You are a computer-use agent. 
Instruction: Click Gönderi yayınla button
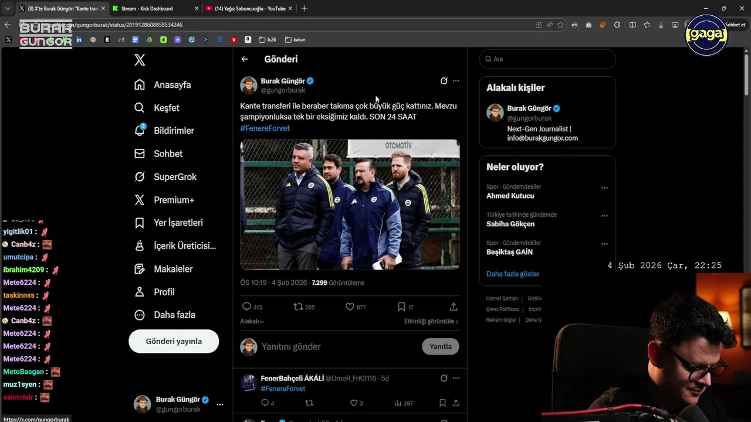(174, 341)
